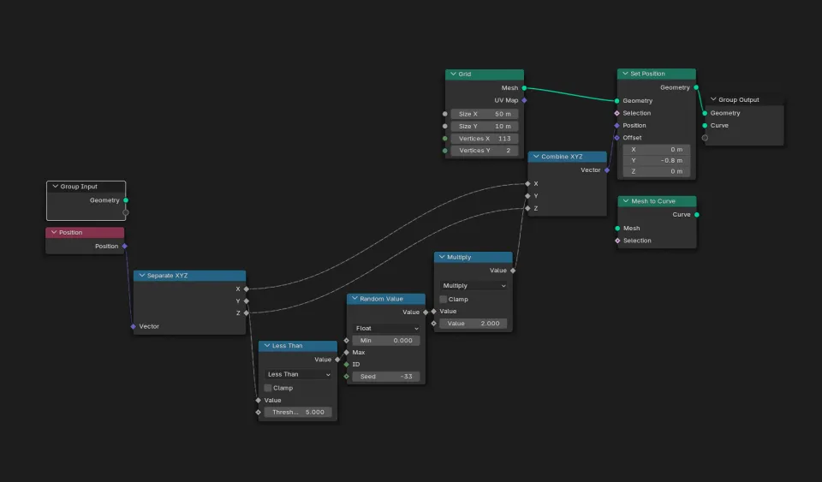Click Combine XYZ Vector output socket
The image size is (822, 482).
(607, 170)
